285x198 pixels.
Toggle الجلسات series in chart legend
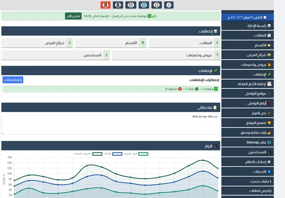tap(117, 154)
